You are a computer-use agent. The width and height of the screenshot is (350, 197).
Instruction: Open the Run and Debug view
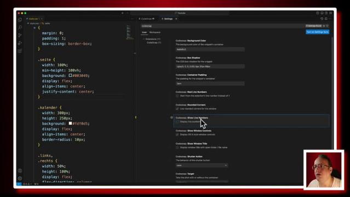20,43
